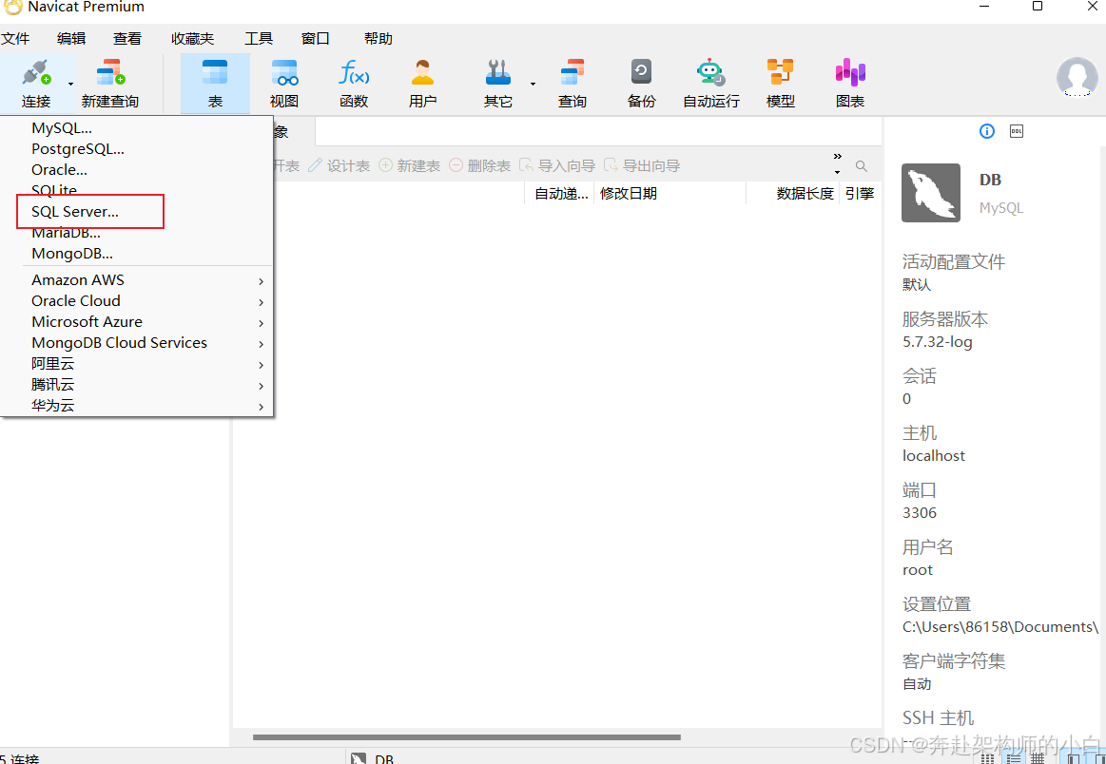Click the 新建表 (New Table) button
The height and width of the screenshot is (764, 1106).
pyautogui.click(x=409, y=165)
